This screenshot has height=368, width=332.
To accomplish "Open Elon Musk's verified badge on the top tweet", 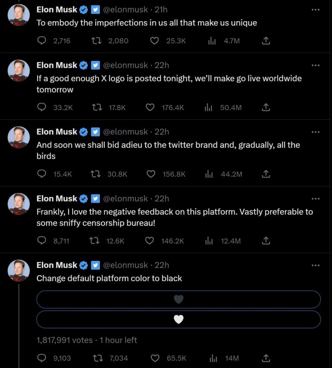I will click(x=83, y=9).
